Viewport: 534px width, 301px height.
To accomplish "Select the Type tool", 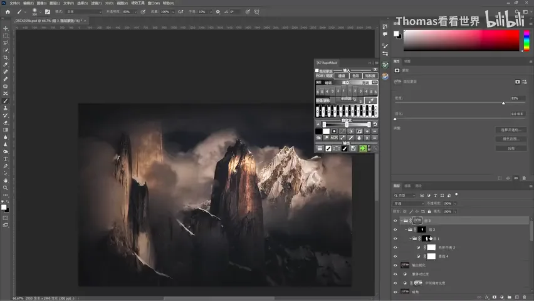I will click(6, 159).
